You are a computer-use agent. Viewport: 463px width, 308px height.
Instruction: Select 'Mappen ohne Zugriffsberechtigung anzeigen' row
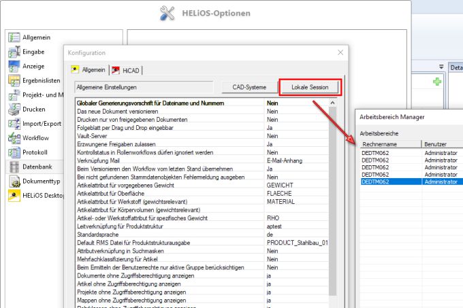click(202, 301)
